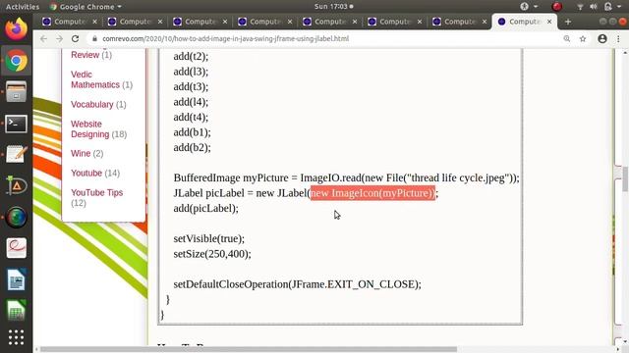Click the add(t2); code line
629x353 pixels.
pos(191,56)
